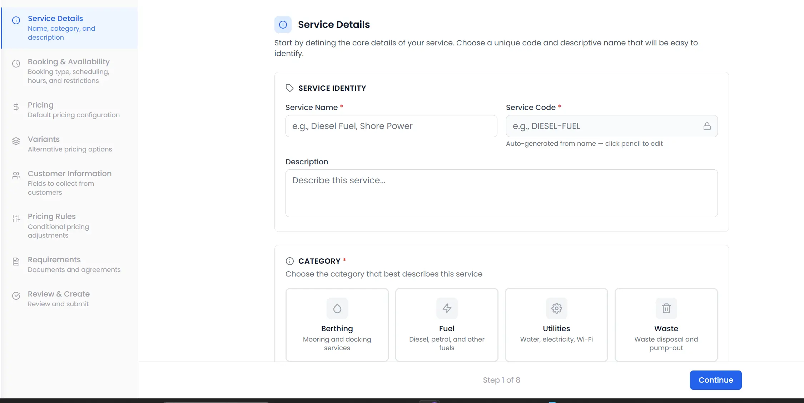This screenshot has height=403, width=804.
Task: Click the Service Name input field
Action: tap(391, 126)
